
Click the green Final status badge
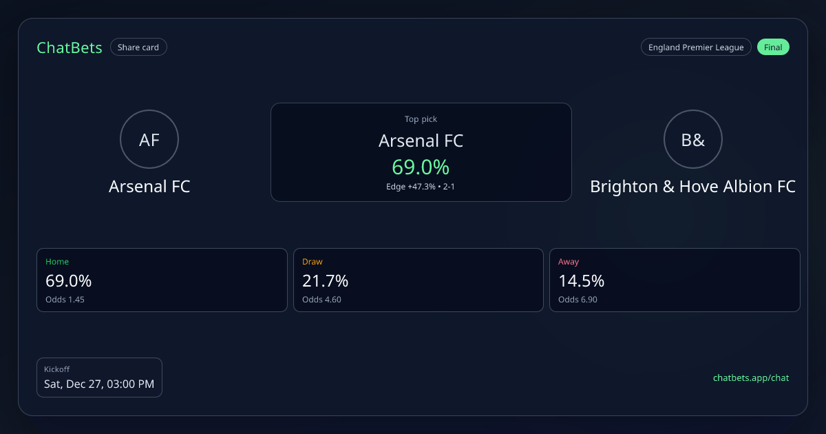click(x=773, y=48)
